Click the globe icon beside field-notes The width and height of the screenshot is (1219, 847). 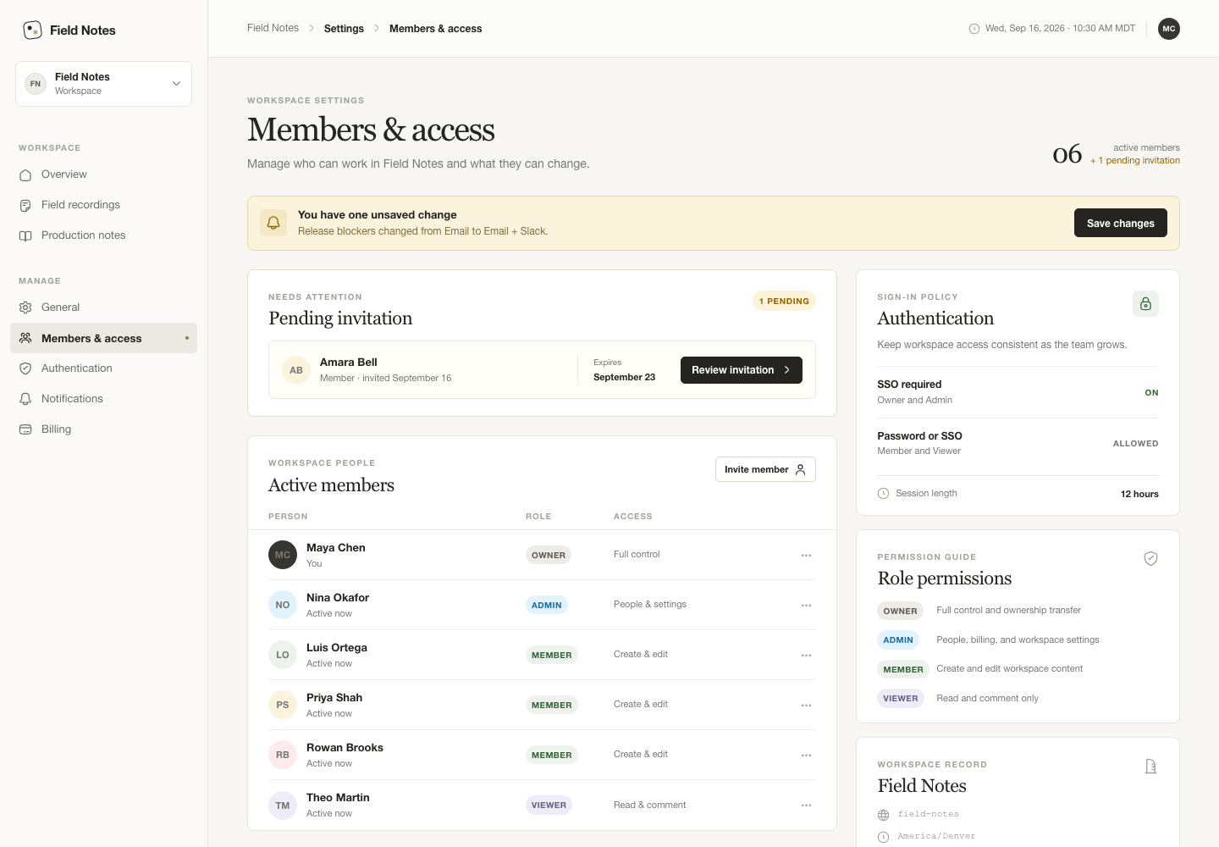coord(884,815)
